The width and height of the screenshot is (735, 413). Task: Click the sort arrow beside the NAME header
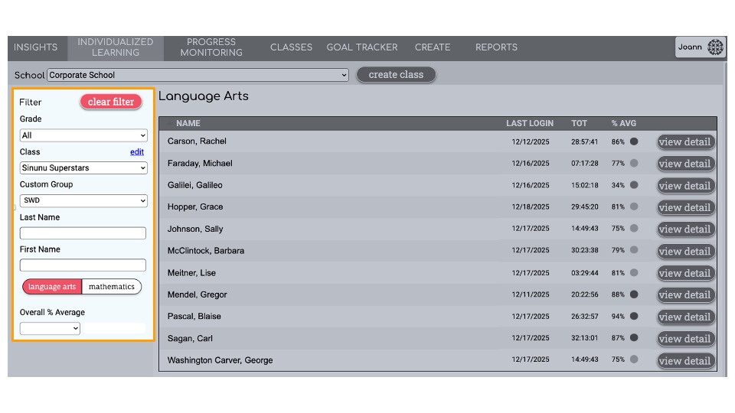[170, 124]
